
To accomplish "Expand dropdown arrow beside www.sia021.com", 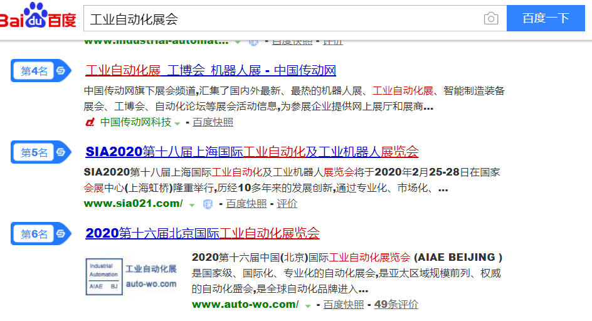I will (x=192, y=205).
